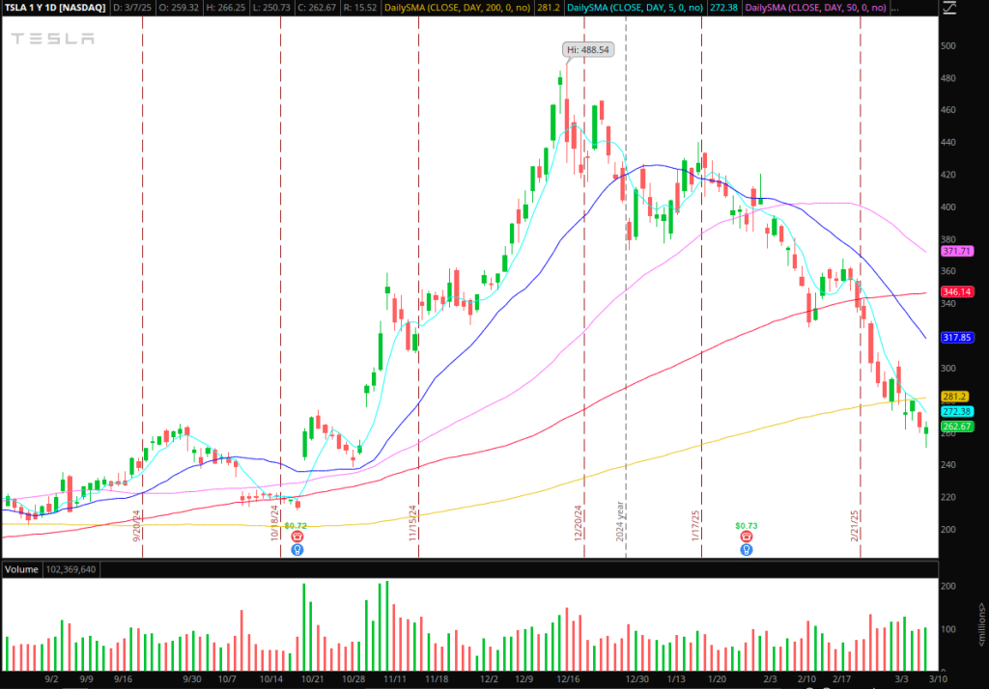Screen dimensions: 989x689
Task: Click the R: 15.52 range value
Action: (360, 8)
